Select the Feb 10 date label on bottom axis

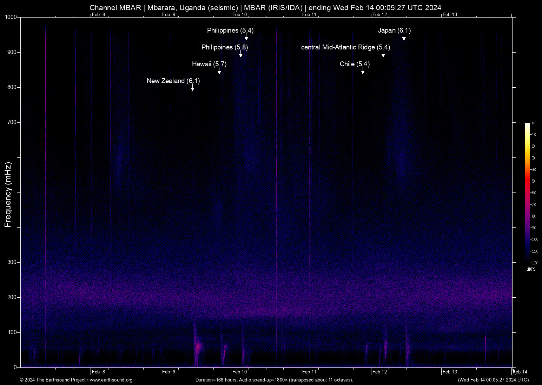[x=239, y=372]
